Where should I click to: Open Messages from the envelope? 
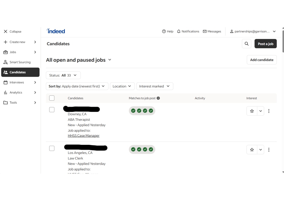click(212, 31)
